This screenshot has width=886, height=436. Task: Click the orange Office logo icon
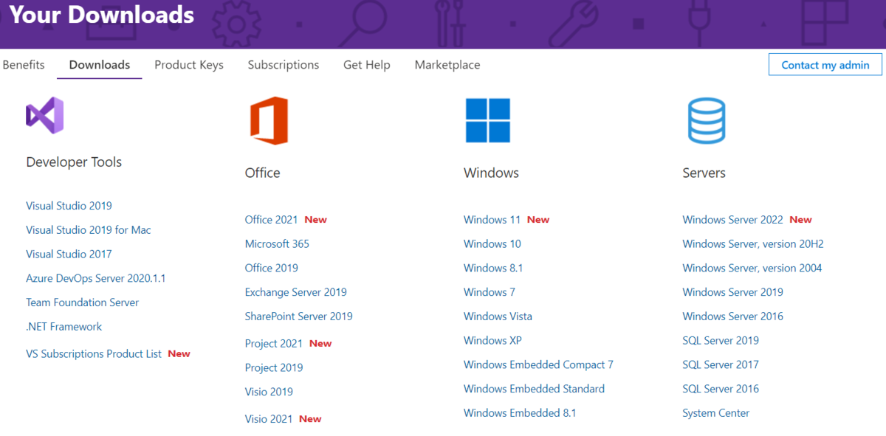[x=268, y=118]
